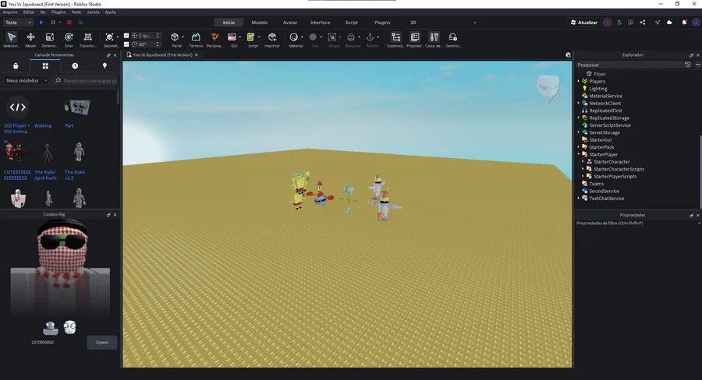The width and height of the screenshot is (702, 380).
Task: Expand the ReplicatedStorage node
Action: click(x=579, y=118)
